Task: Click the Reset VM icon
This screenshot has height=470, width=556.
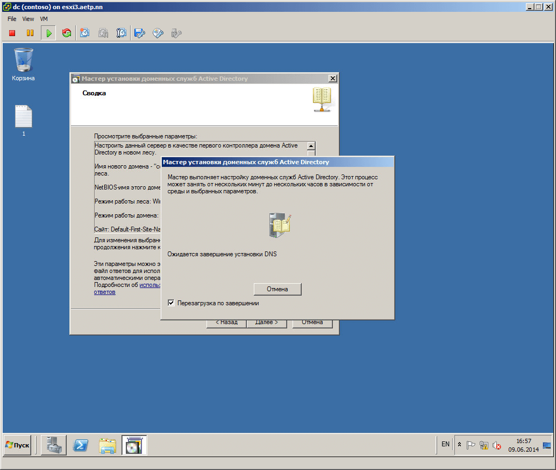Action: [x=67, y=33]
